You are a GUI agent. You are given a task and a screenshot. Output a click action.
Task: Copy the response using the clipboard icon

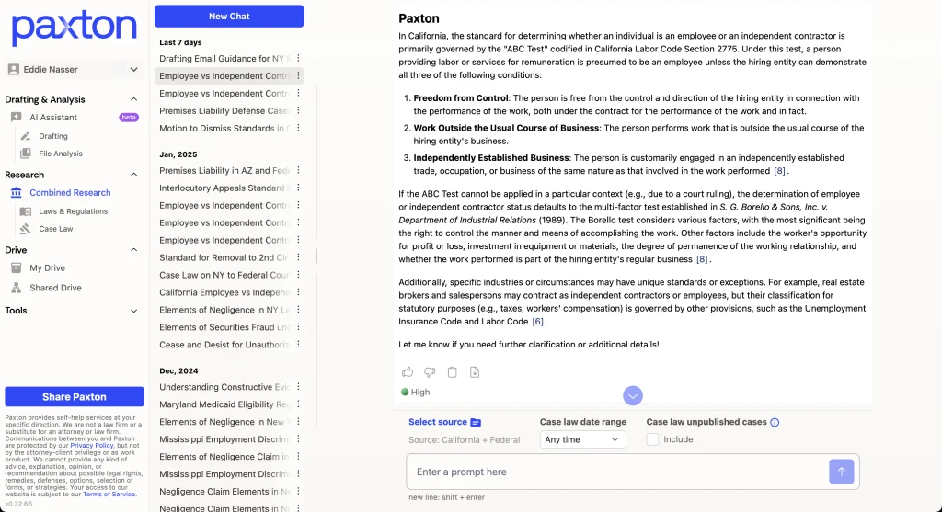coord(452,372)
